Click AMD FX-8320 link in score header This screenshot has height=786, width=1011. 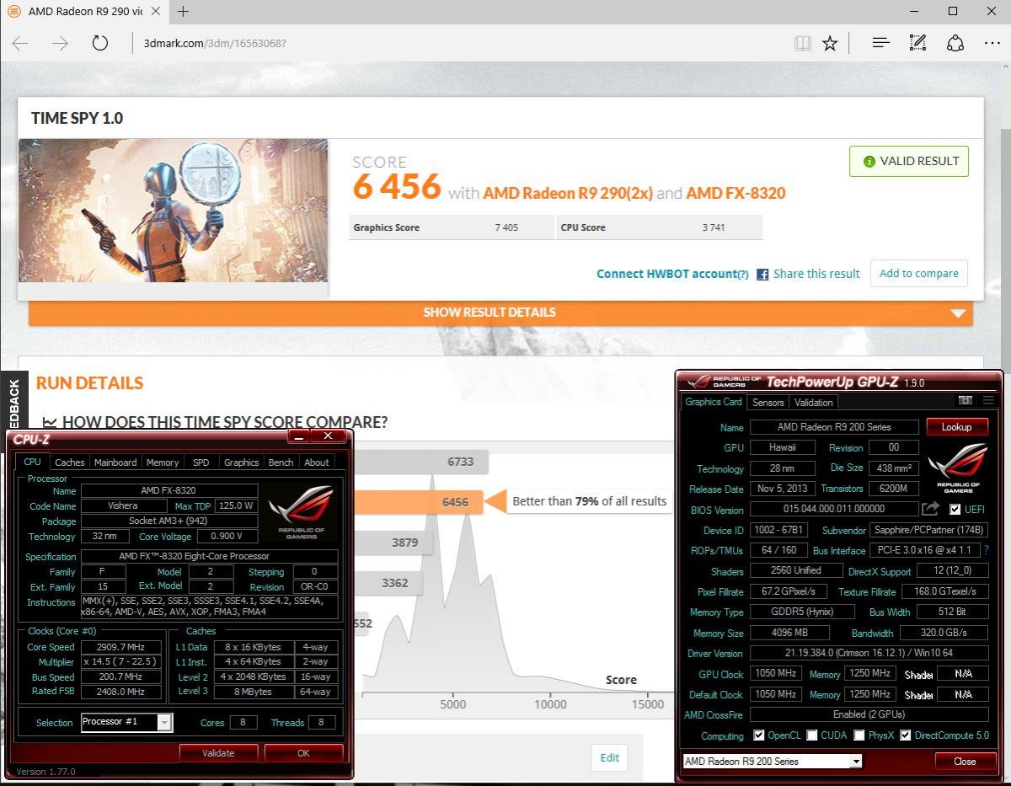coord(736,193)
